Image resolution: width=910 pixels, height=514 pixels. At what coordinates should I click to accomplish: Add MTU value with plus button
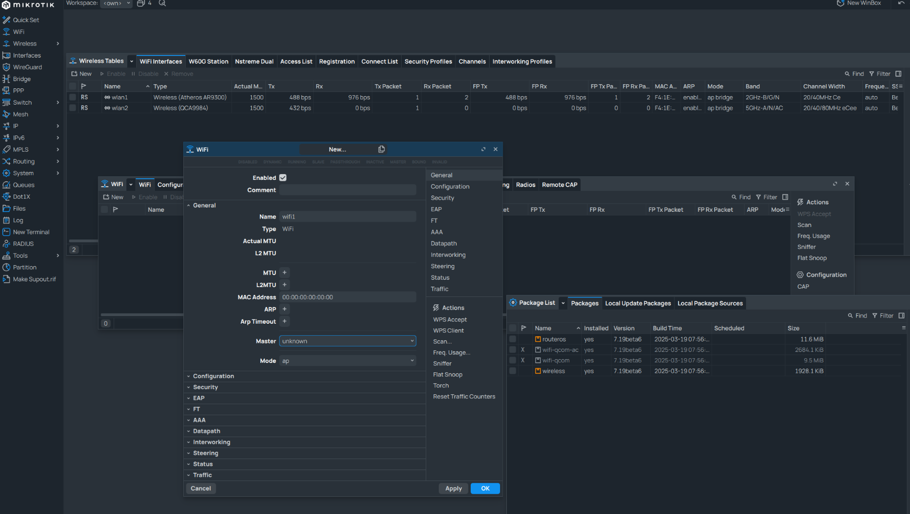point(284,272)
